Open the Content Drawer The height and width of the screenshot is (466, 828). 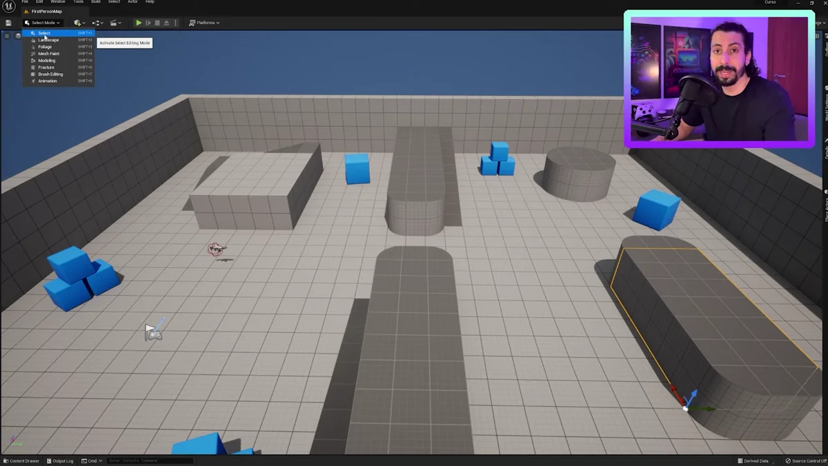[x=22, y=460]
